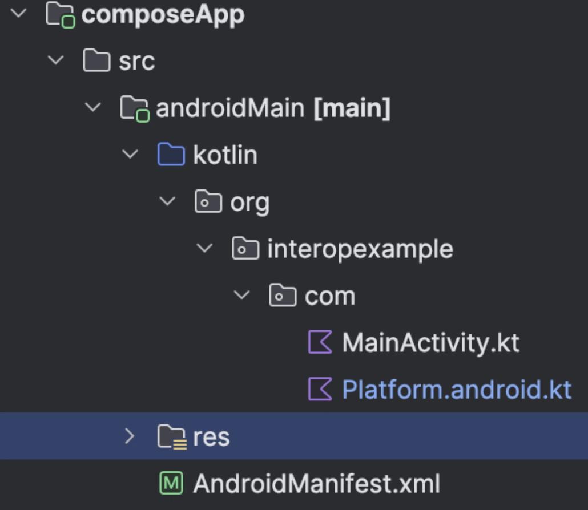Collapse the composeApp module node
588x510 pixels.
tap(18, 13)
